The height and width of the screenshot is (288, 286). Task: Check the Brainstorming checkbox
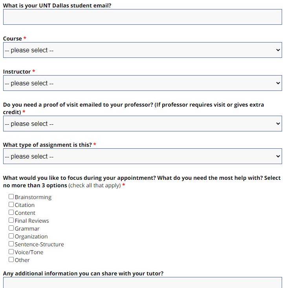pos(11,197)
